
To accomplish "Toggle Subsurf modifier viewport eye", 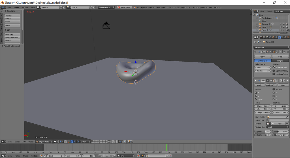I will click(271, 52).
